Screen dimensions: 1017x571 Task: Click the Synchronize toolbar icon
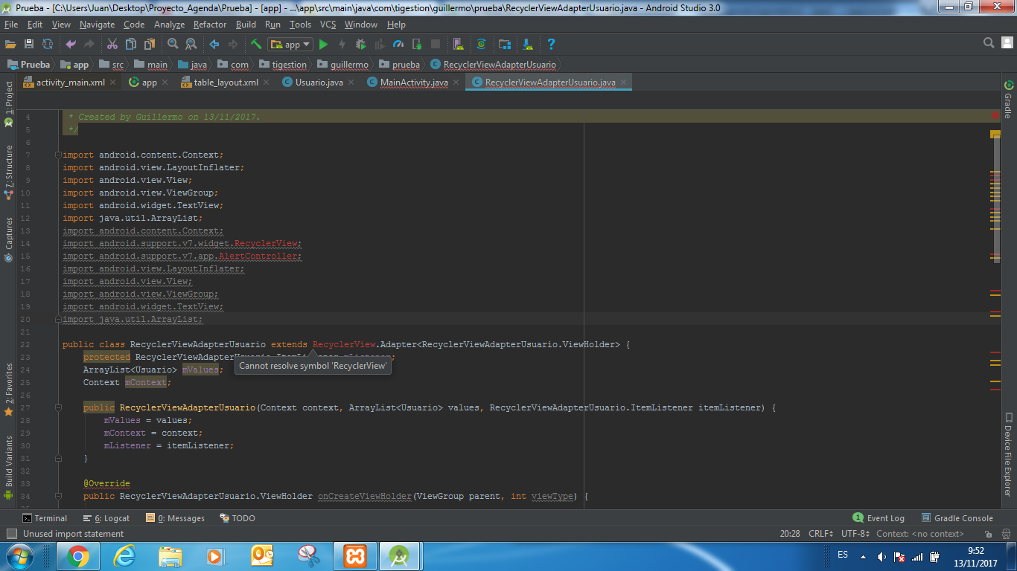click(48, 45)
